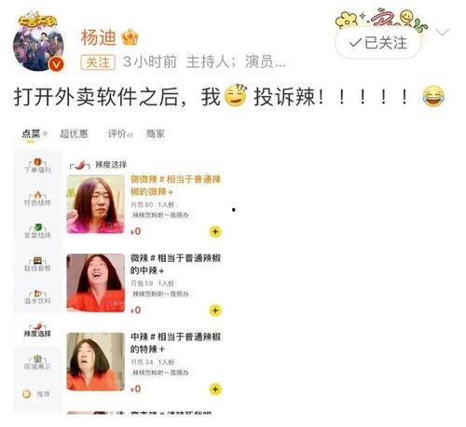Select the 点菜 ordering tab
466x427 pixels.
tap(33, 134)
